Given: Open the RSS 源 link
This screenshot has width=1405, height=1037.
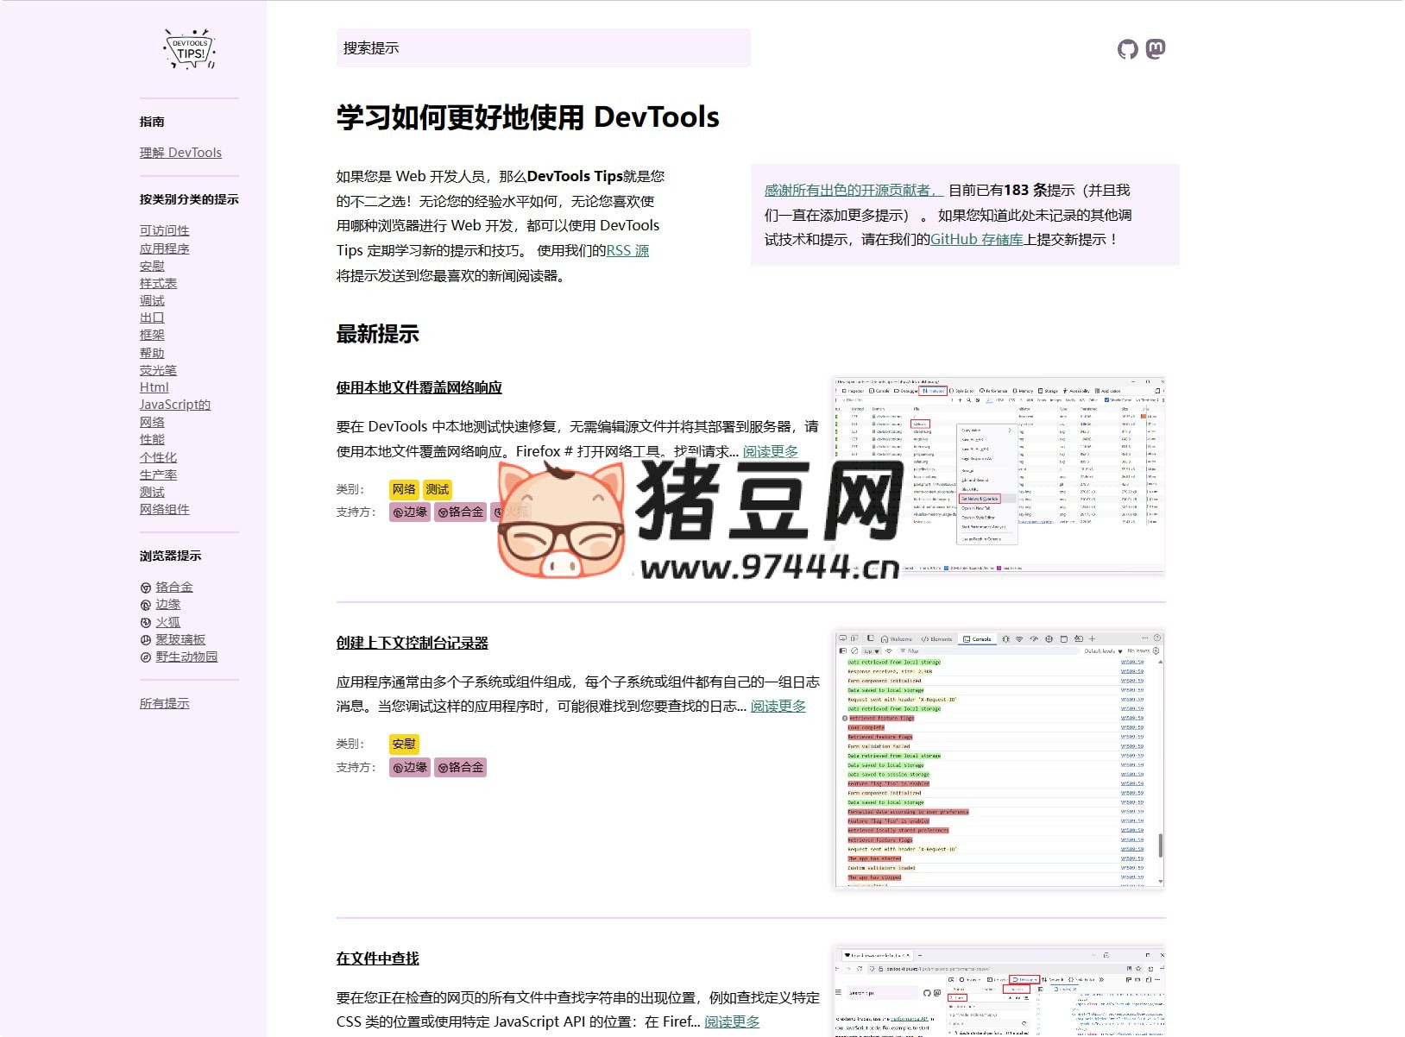Looking at the screenshot, I should coord(627,251).
